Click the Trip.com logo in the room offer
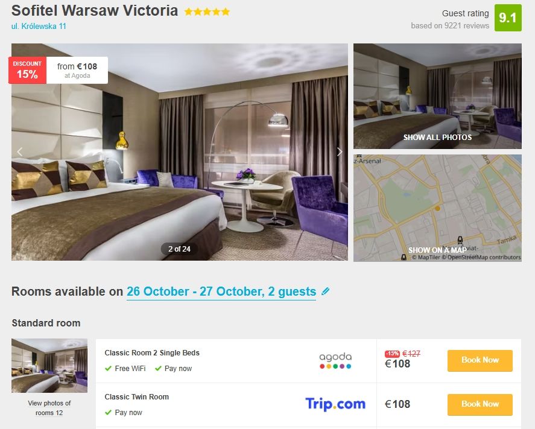535x429 pixels. pyautogui.click(x=335, y=404)
